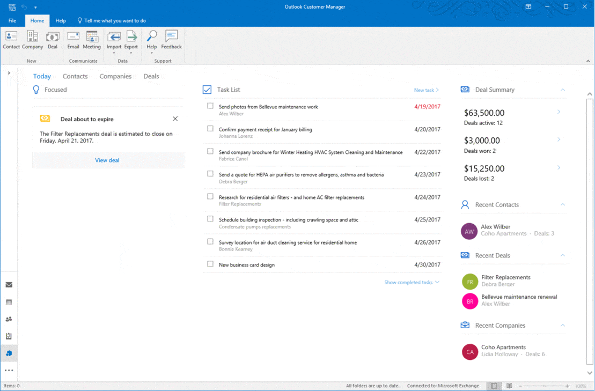
Task: Open the Help ribbon tab
Action: [60, 20]
